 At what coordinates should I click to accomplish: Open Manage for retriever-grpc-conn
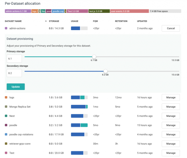tap(171, 144)
